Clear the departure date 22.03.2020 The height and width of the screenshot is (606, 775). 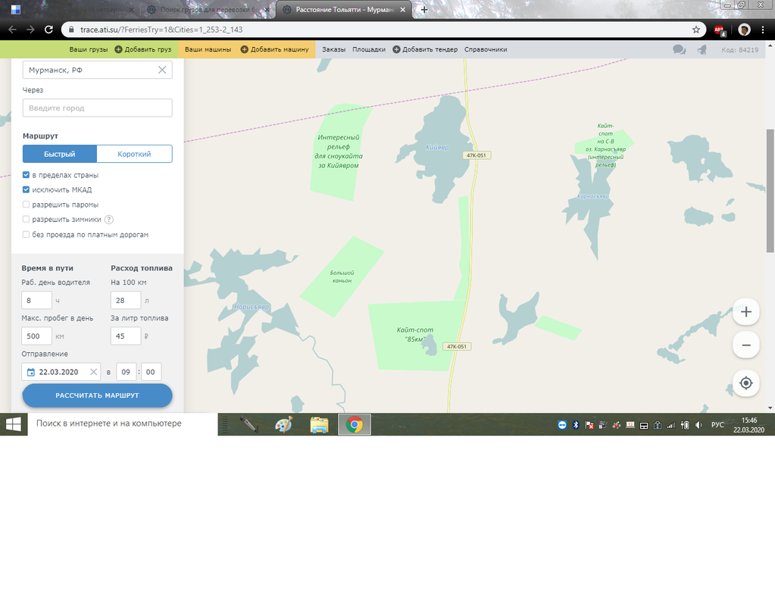(93, 372)
